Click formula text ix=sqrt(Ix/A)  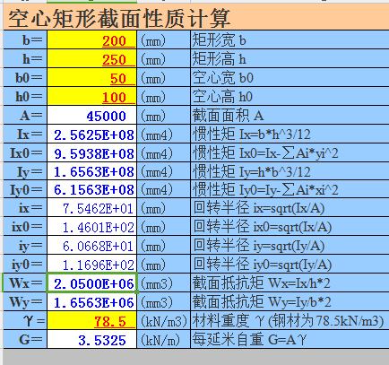289,208
